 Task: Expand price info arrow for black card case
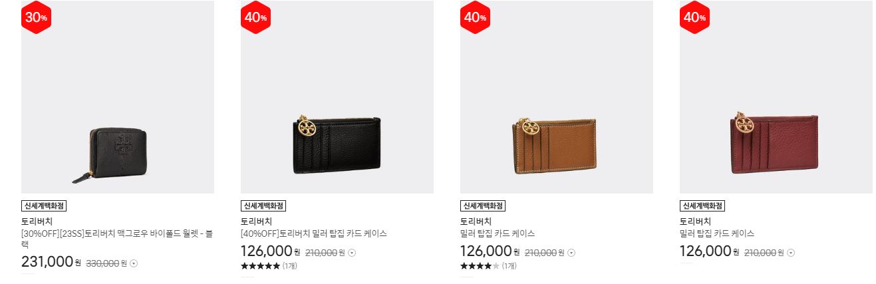tap(353, 253)
